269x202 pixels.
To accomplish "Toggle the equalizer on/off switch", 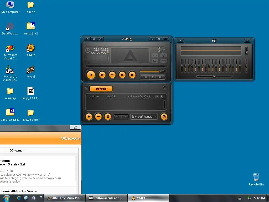I will click(x=246, y=51).
